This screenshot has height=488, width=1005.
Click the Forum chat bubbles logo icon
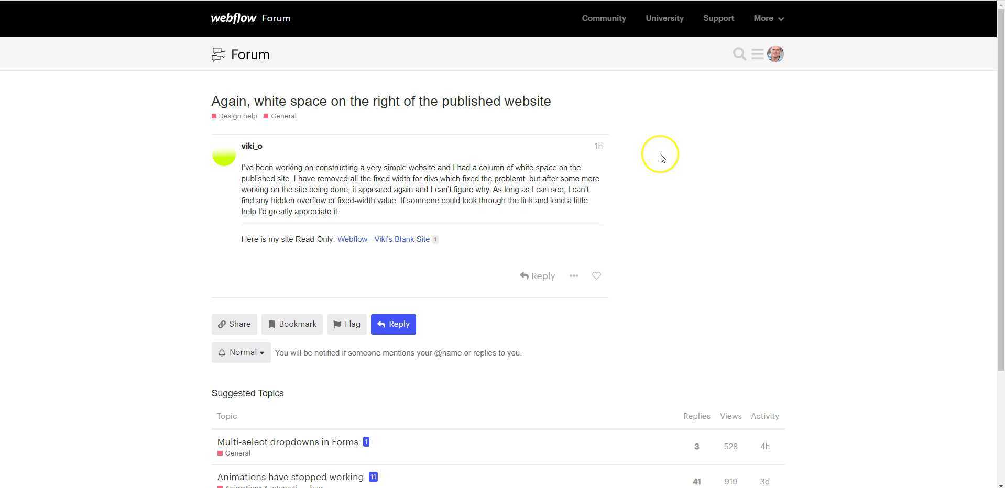[x=219, y=54]
